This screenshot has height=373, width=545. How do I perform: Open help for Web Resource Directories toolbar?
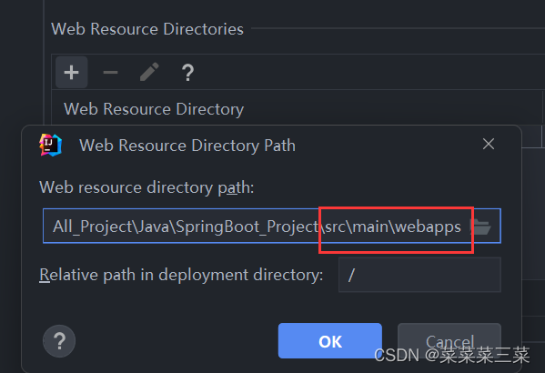[187, 72]
